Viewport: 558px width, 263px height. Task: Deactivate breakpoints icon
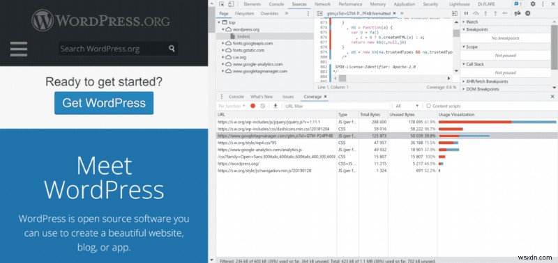(518, 13)
